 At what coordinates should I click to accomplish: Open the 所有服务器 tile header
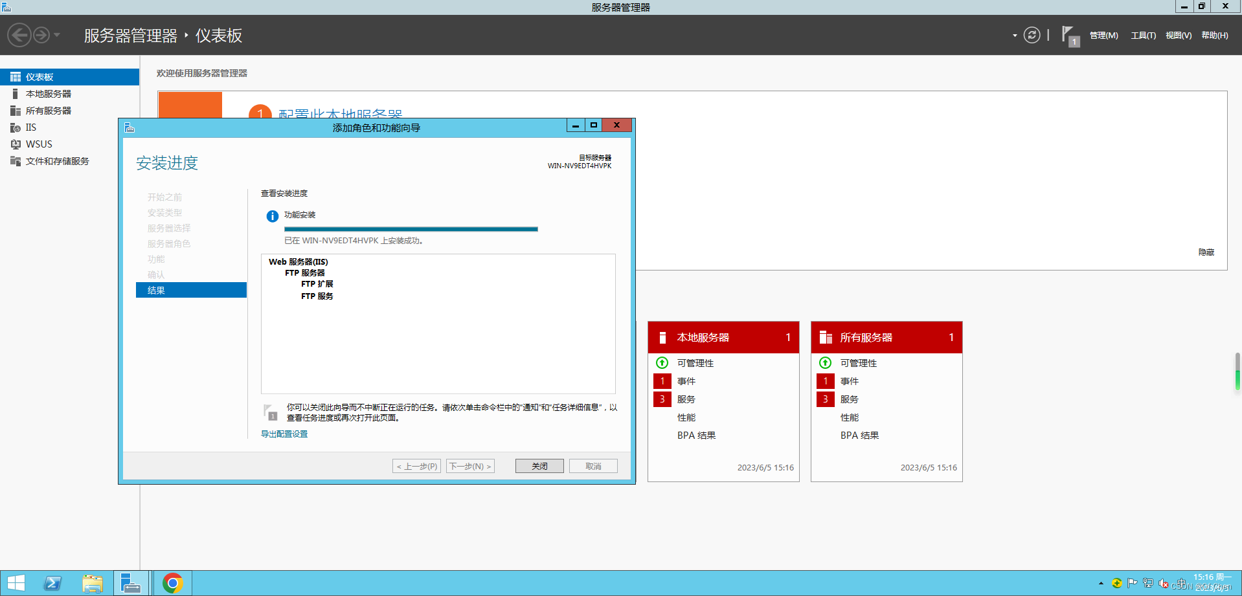(x=886, y=337)
